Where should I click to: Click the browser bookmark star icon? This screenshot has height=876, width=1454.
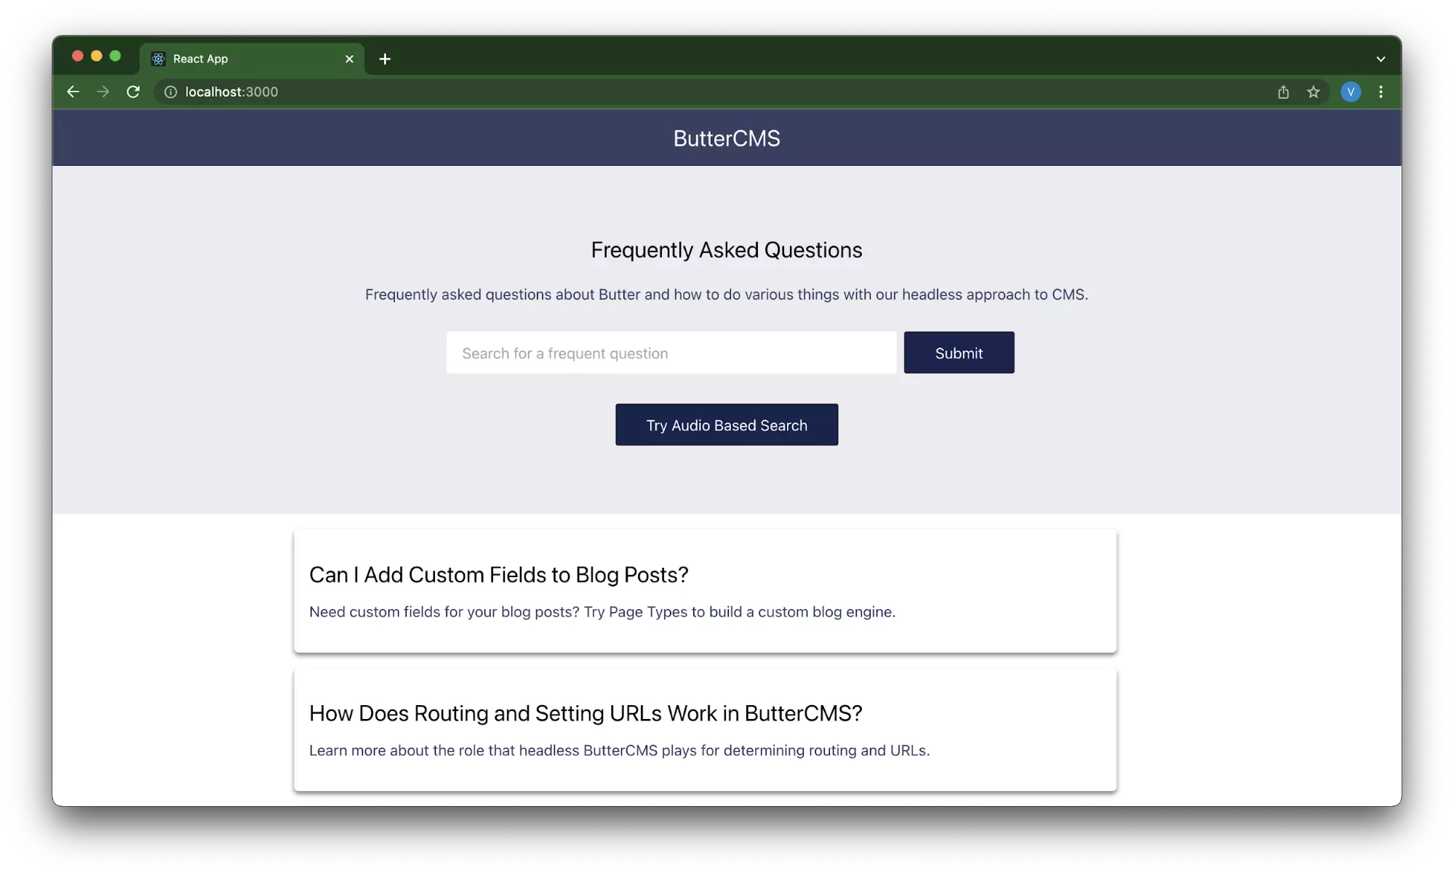click(1314, 92)
